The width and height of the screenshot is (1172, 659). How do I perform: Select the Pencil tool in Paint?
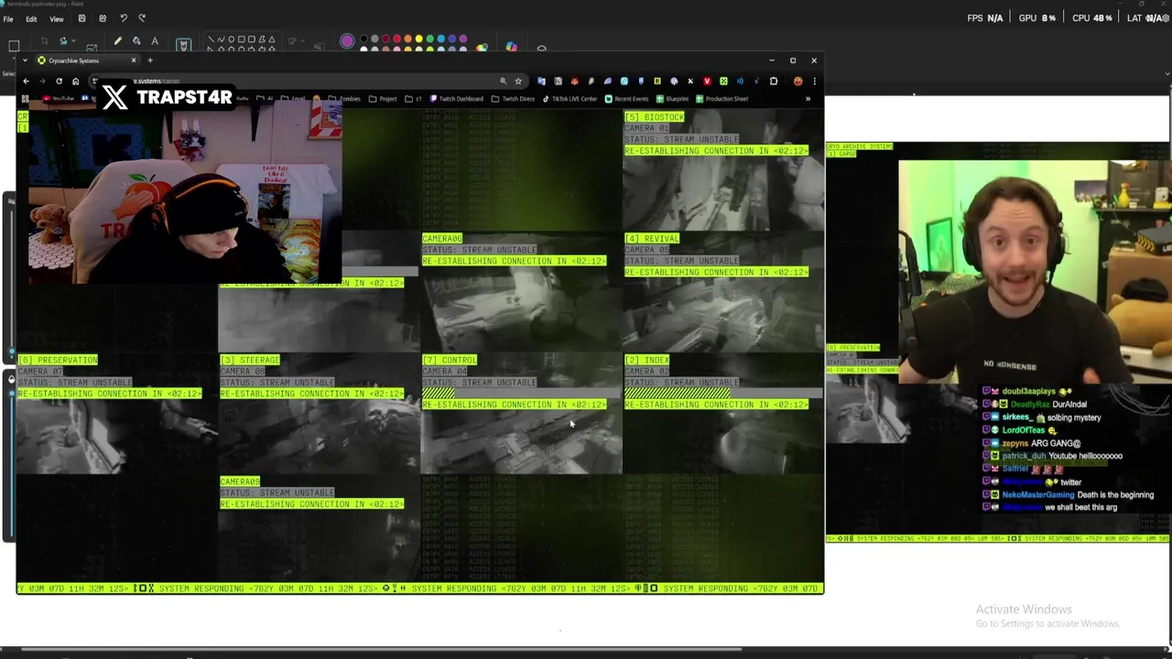pyautogui.click(x=117, y=41)
